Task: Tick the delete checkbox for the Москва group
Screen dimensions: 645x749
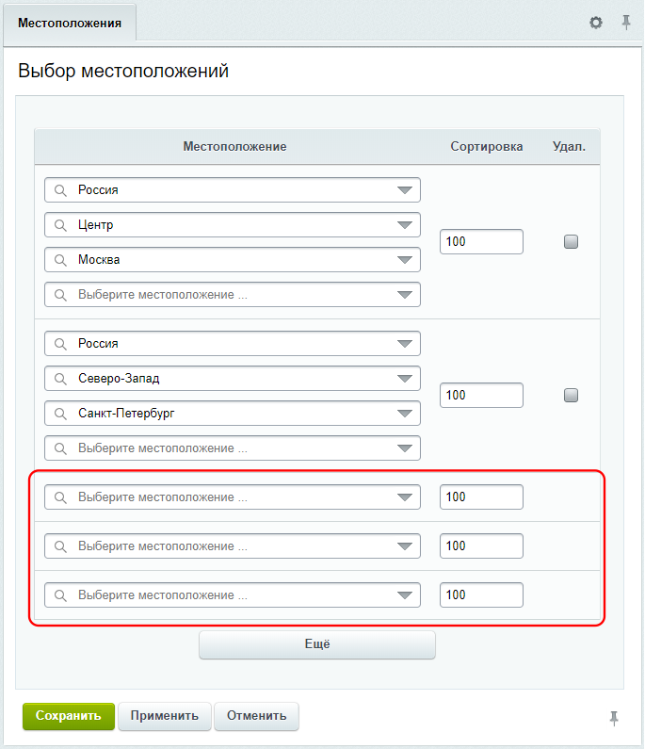Action: coord(571,242)
